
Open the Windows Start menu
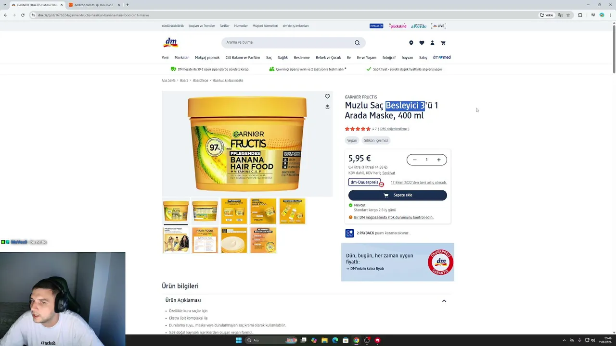coord(238,340)
